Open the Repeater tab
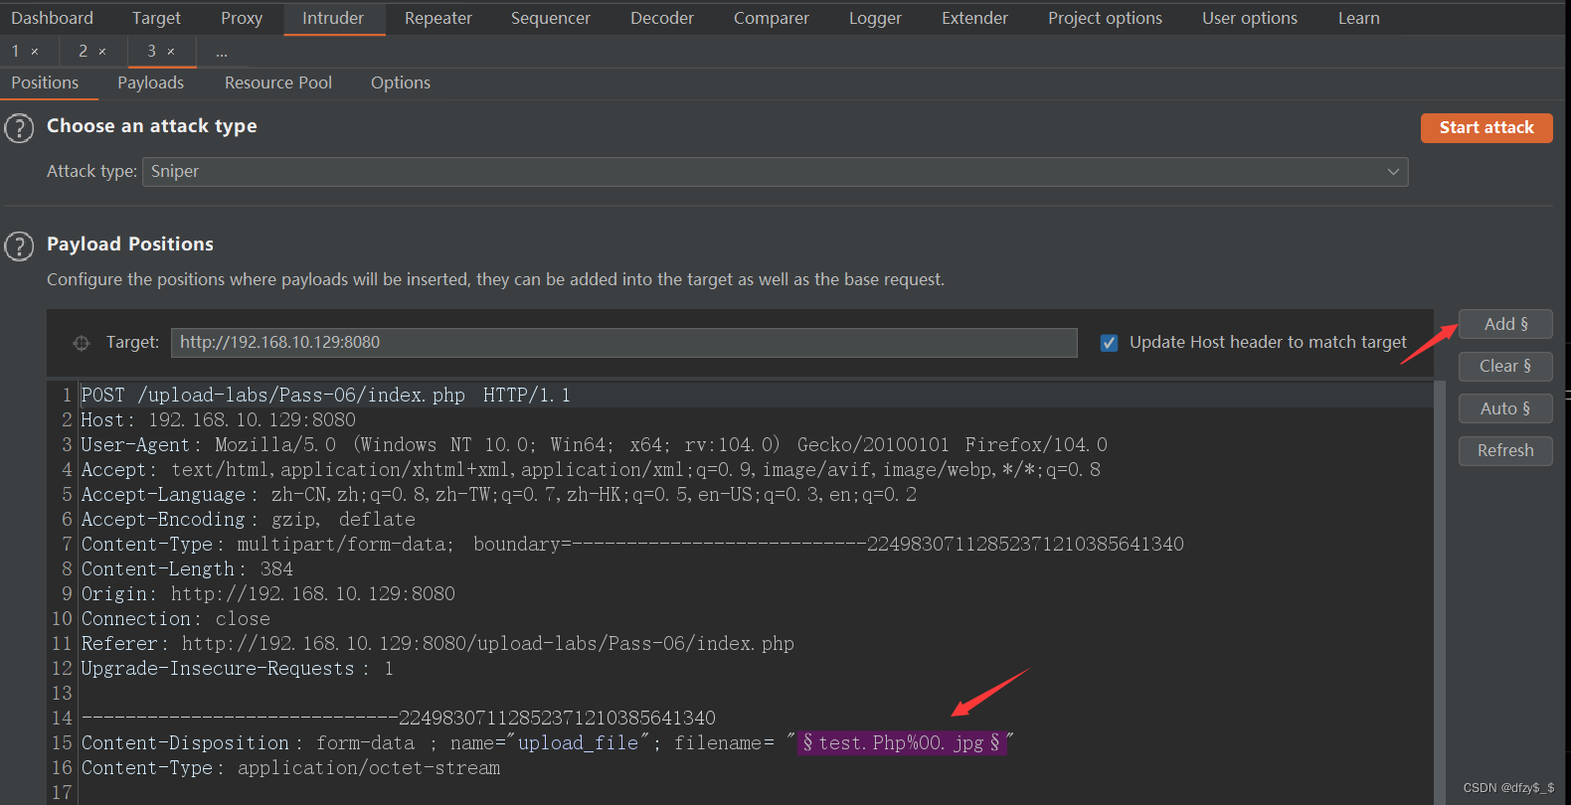Viewport: 1571px width, 805px height. tap(438, 18)
